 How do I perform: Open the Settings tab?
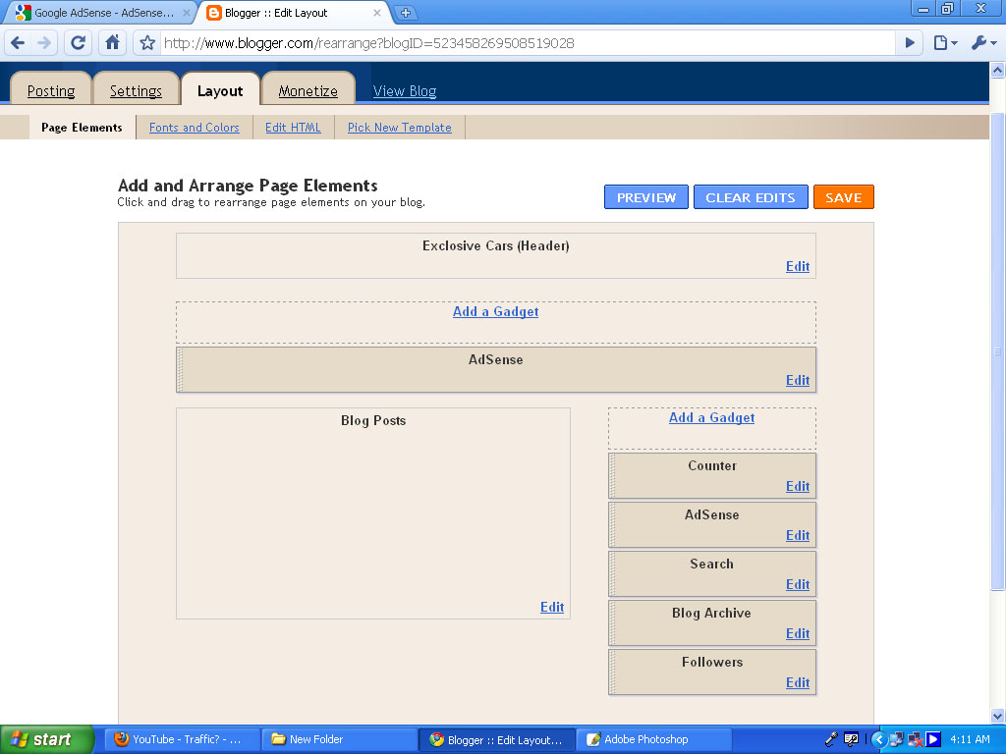click(x=136, y=90)
